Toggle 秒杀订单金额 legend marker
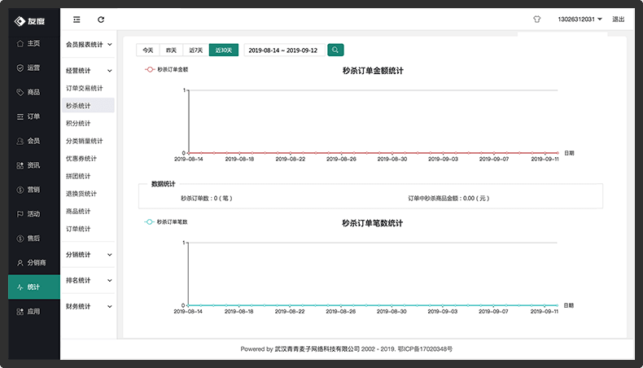This screenshot has width=643, height=368. coord(150,70)
